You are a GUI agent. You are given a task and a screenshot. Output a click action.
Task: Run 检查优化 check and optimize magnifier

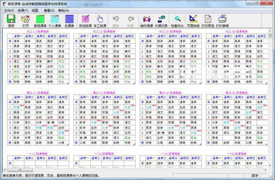pos(177,19)
